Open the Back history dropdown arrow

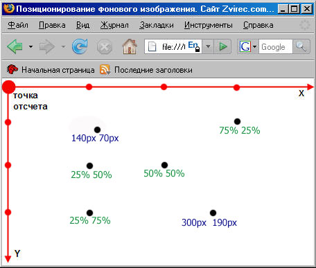pyautogui.click(x=30, y=47)
